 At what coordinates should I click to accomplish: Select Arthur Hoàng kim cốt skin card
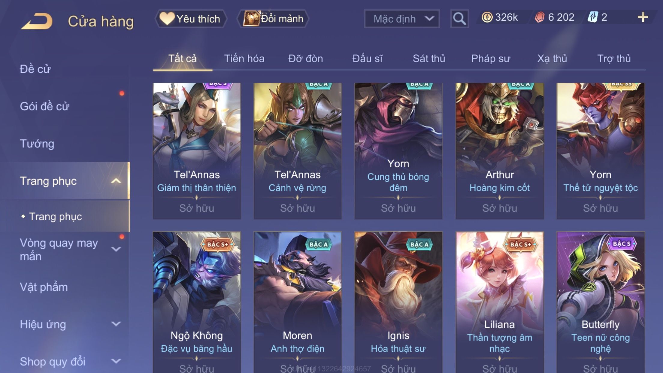pyautogui.click(x=500, y=151)
